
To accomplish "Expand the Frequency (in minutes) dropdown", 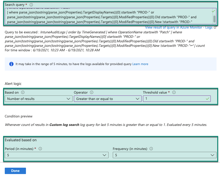I will [x=165, y=155].
